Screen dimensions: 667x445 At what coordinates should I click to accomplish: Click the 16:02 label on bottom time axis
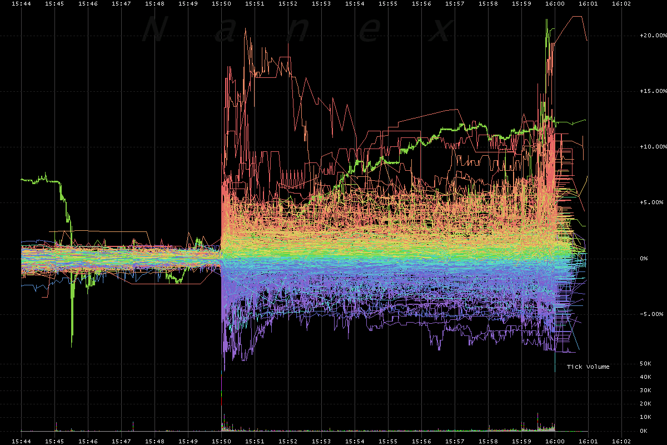pos(621,441)
